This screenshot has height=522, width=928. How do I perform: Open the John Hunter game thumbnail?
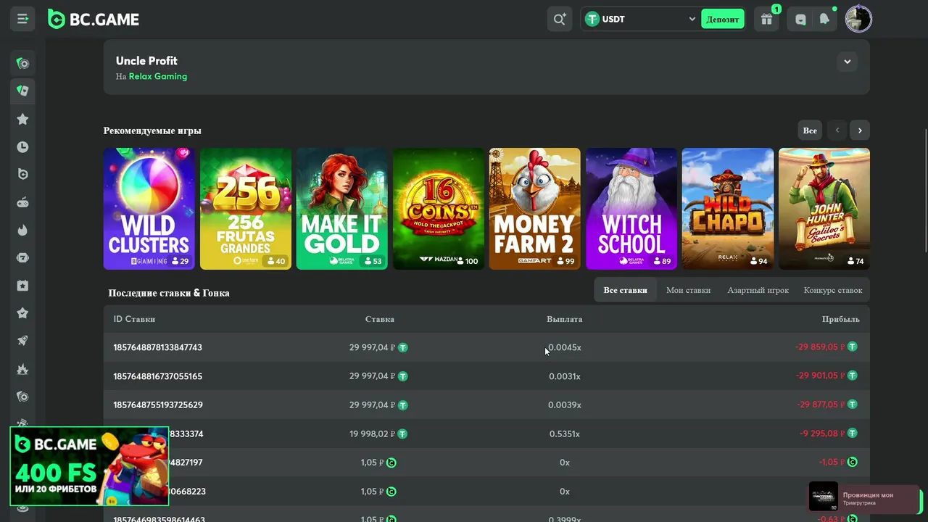pos(824,209)
